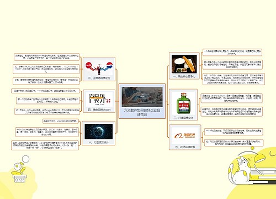Image resolution: width=276 pixels, height=199 pixels.
Task: Select the Alibaba logo image node
Action: (x=185, y=136)
